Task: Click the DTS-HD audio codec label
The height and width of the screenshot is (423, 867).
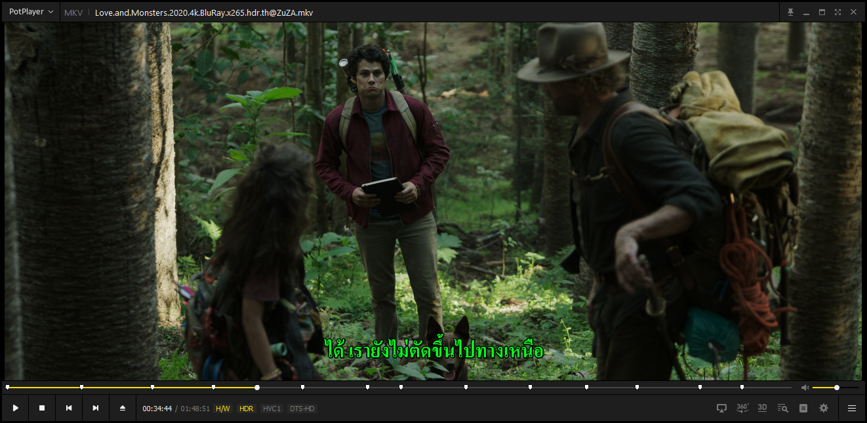Action: tap(302, 409)
